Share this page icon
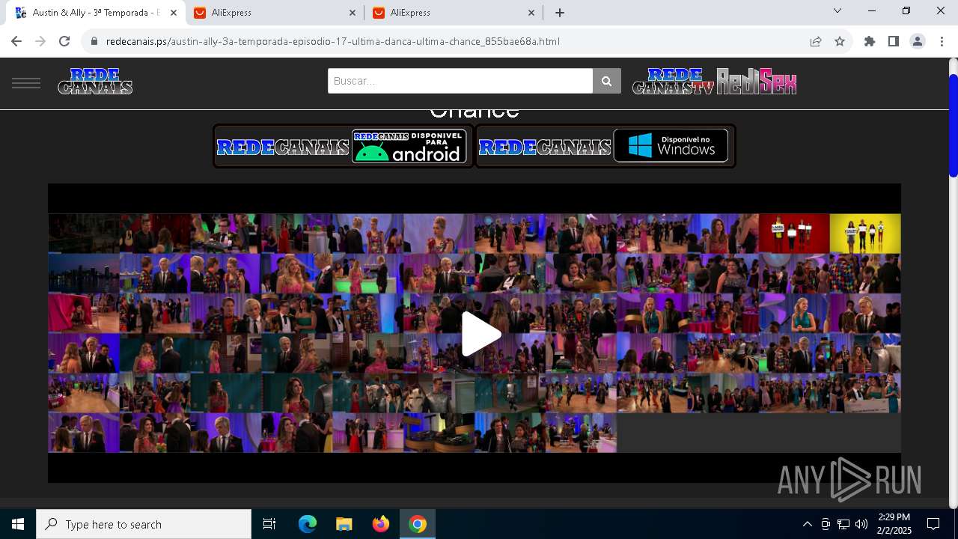958x539 pixels. [x=816, y=41]
